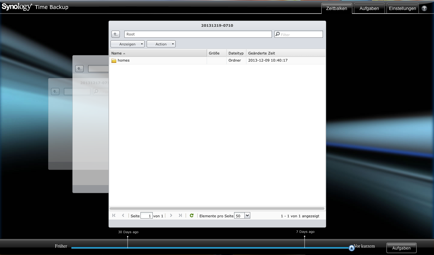The image size is (434, 255).
Task: Open the Einstellungen tab
Action: coord(402,8)
